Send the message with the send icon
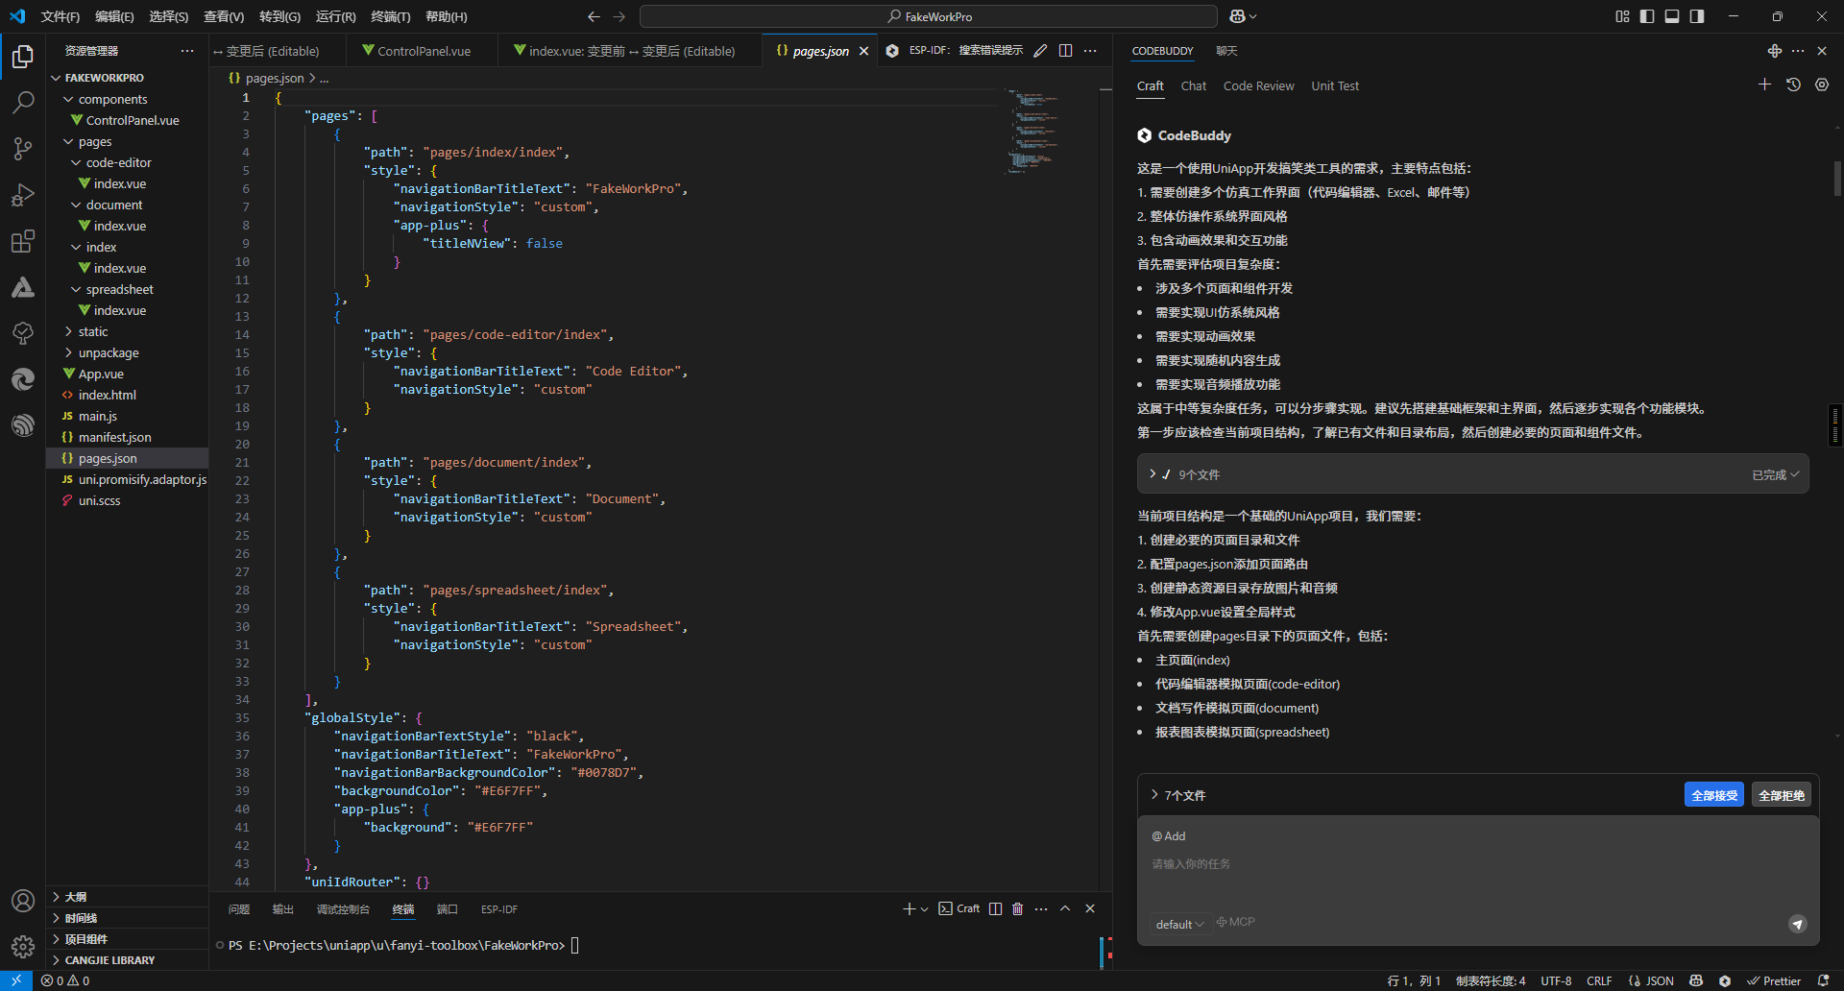The width and height of the screenshot is (1844, 991). (1798, 924)
